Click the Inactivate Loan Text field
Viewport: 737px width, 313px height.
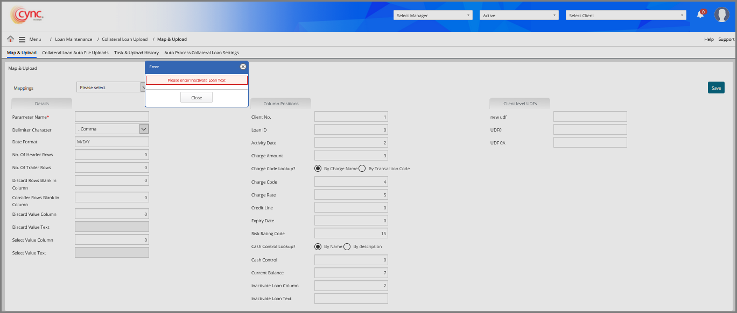[x=351, y=299]
